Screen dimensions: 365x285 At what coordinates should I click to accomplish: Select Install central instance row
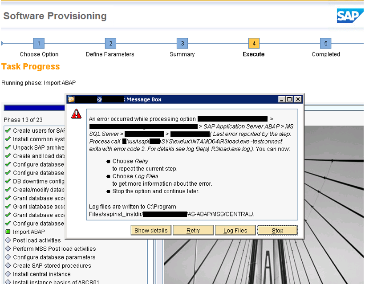(x=42, y=274)
